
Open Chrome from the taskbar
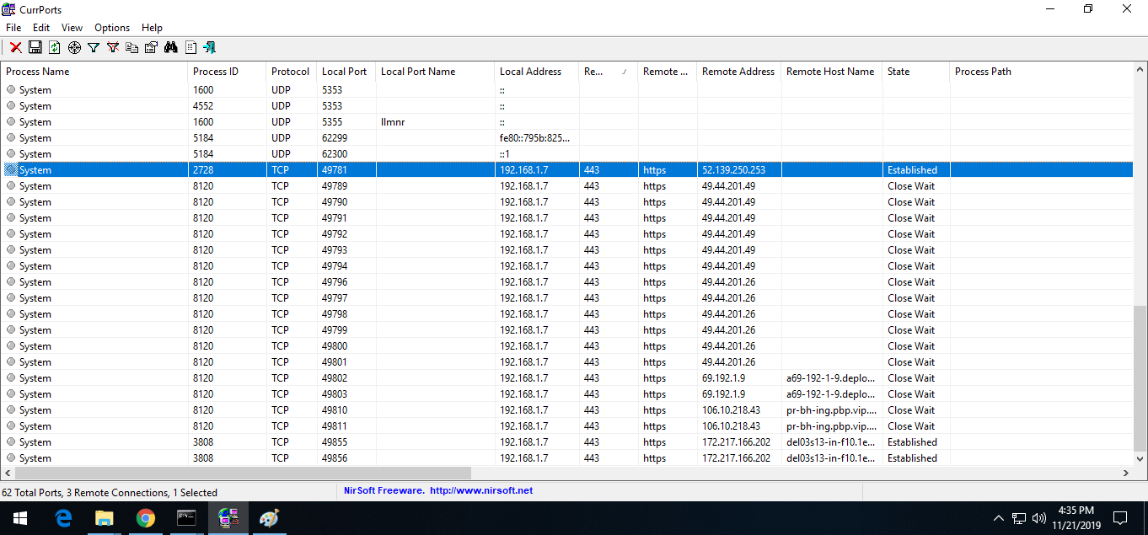[x=145, y=517]
